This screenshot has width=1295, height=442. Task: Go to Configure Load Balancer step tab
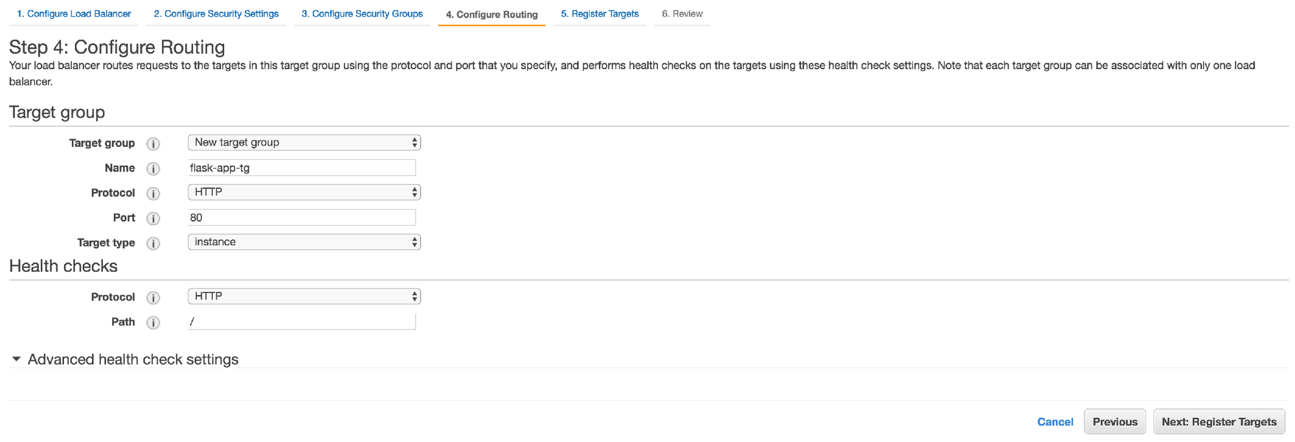[74, 14]
